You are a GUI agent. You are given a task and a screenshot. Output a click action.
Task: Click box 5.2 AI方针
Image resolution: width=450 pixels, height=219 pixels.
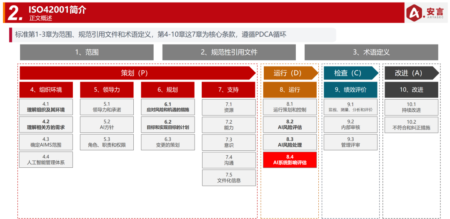click(x=107, y=124)
